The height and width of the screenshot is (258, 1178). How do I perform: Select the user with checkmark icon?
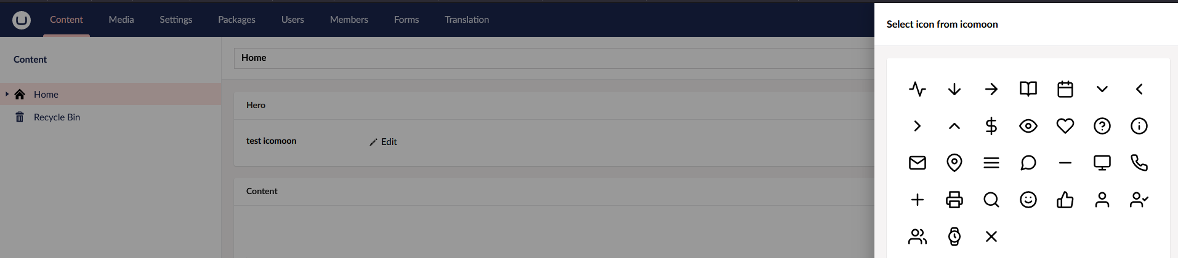(1139, 200)
